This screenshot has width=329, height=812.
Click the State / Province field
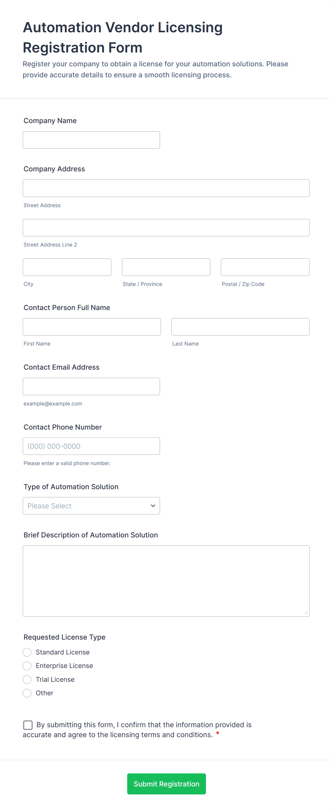point(166,267)
